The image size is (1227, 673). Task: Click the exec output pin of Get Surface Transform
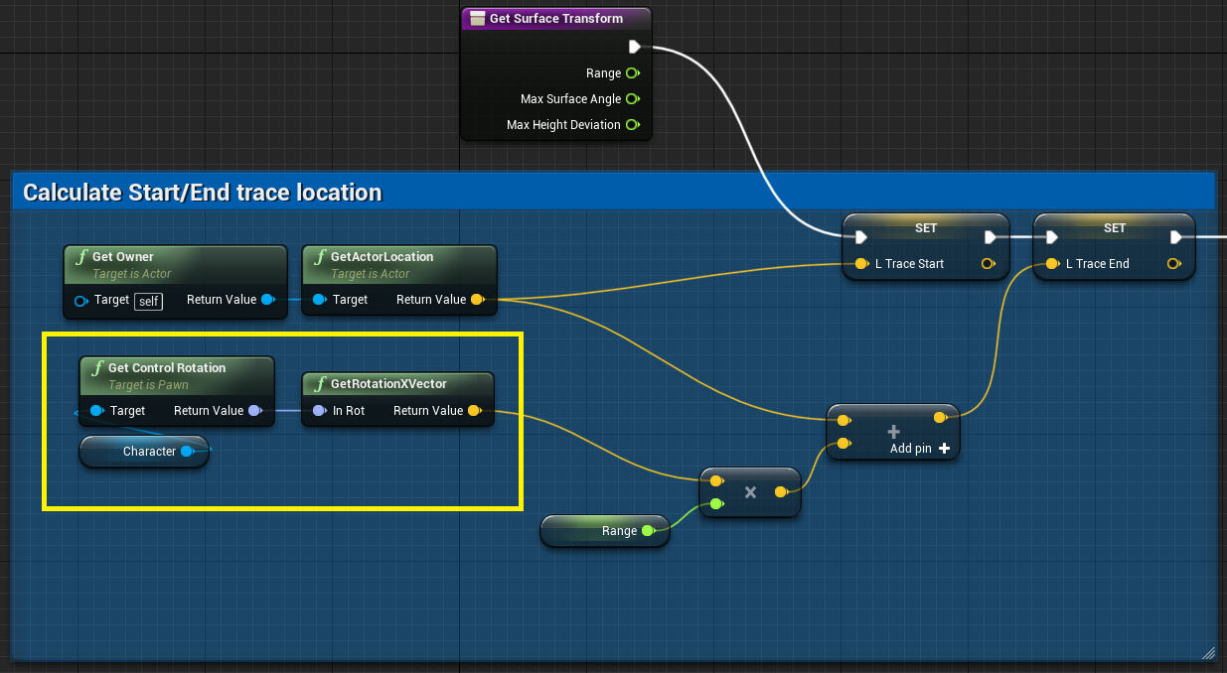tap(635, 47)
